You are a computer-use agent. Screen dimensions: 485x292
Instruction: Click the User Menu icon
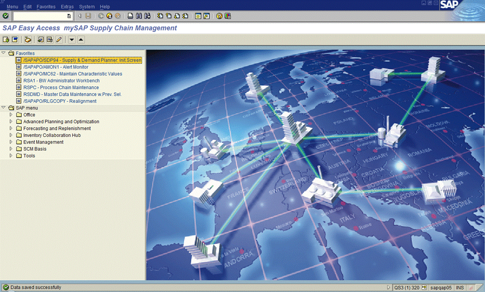[6, 40]
